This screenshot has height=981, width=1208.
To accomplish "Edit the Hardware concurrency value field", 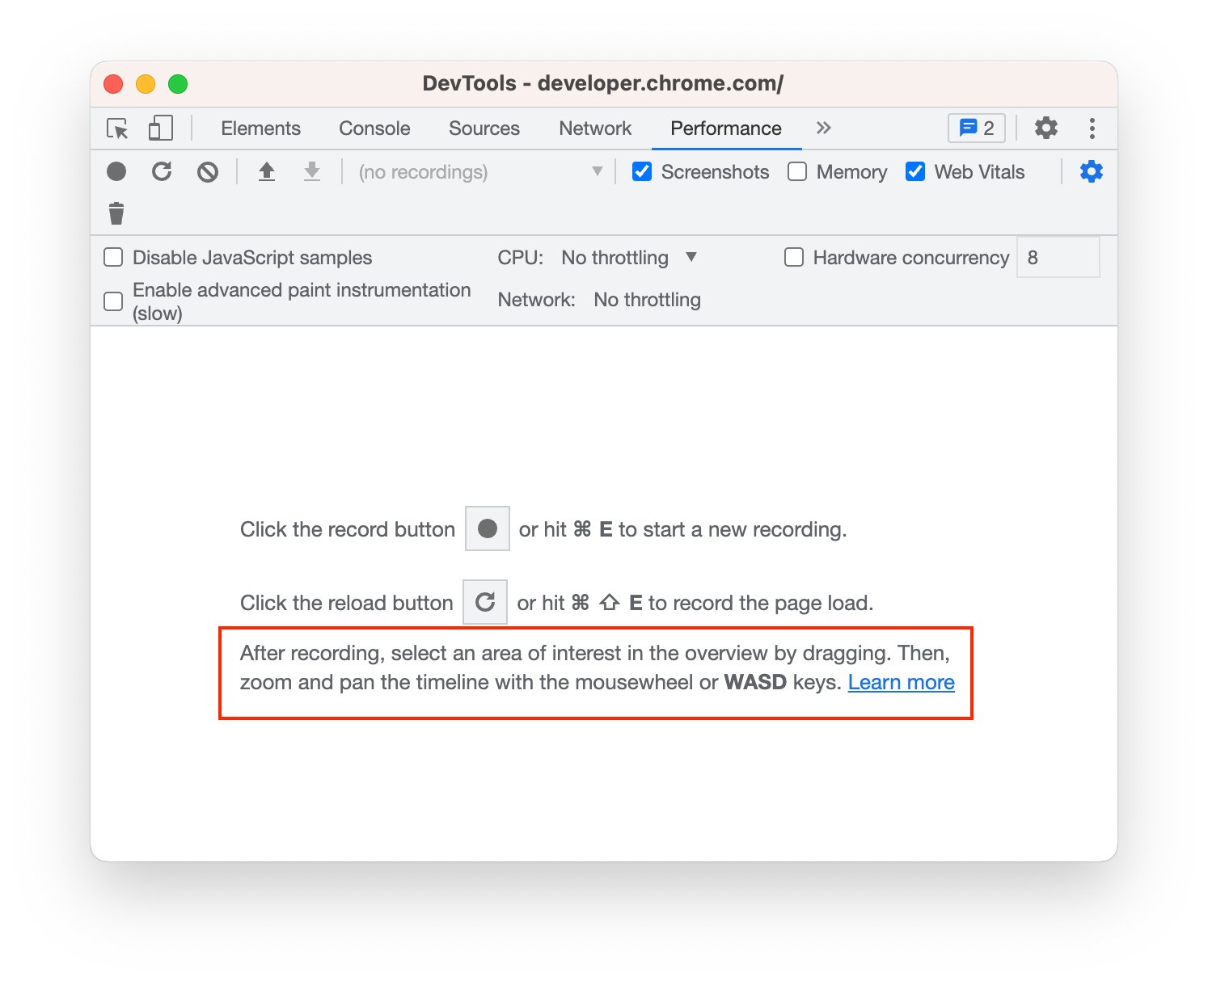I will (1058, 257).
